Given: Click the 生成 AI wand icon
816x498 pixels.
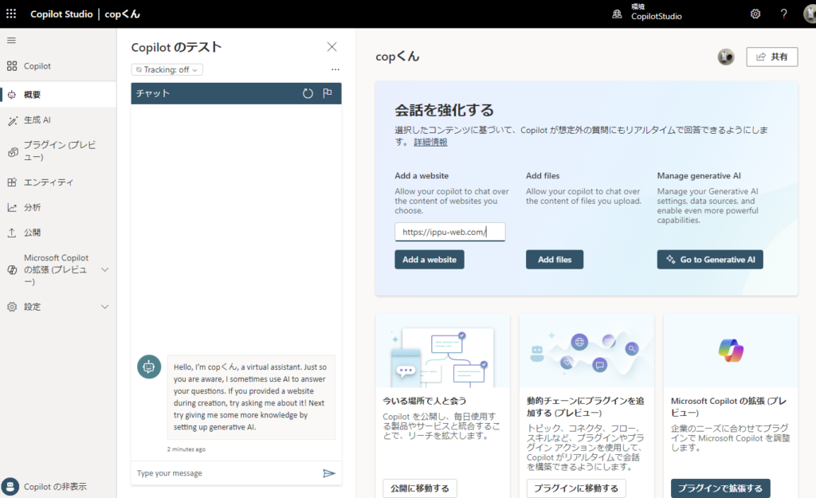Looking at the screenshot, I should pyautogui.click(x=12, y=120).
